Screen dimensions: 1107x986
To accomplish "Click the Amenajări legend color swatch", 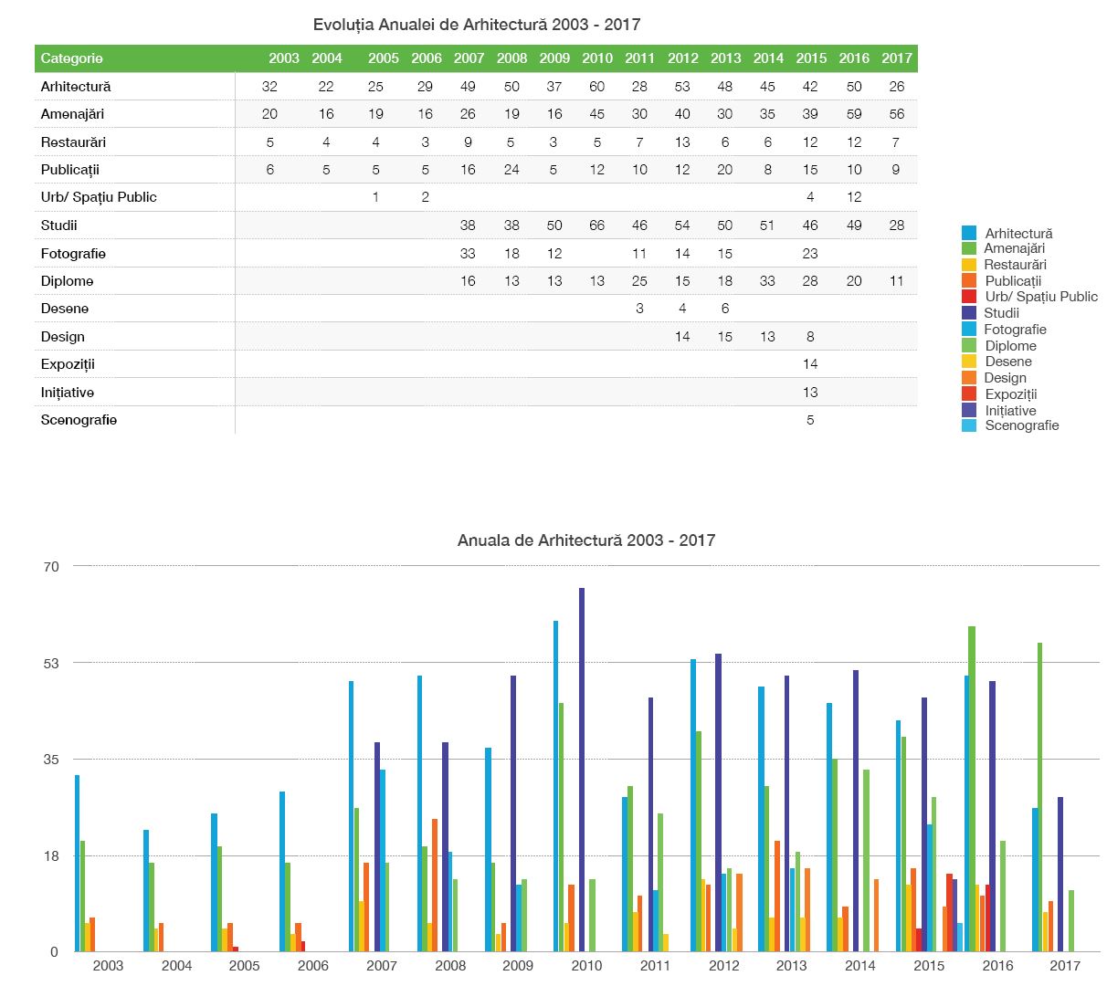I will pos(969,248).
